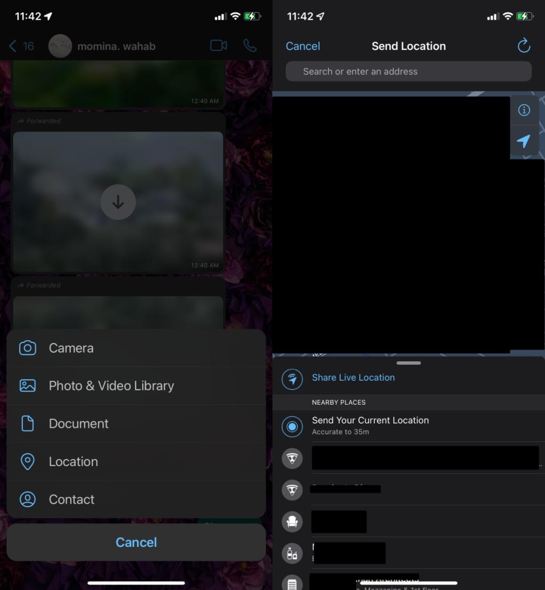
Task: Tap the video call camera icon
Action: [x=218, y=46]
